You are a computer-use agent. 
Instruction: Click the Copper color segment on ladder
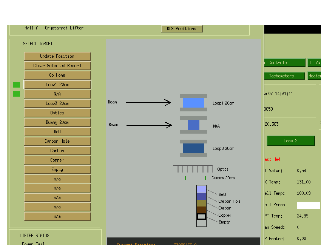click(x=201, y=210)
